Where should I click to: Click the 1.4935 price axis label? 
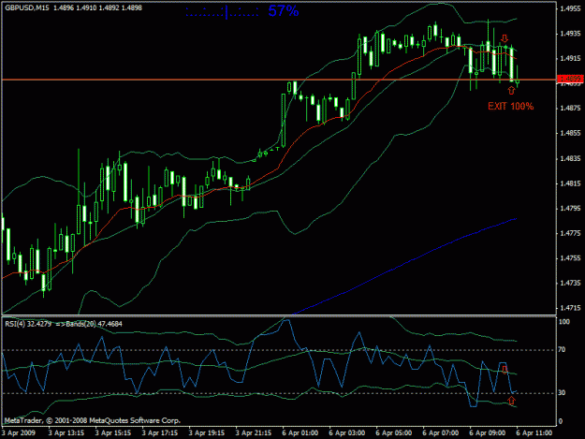(x=570, y=34)
